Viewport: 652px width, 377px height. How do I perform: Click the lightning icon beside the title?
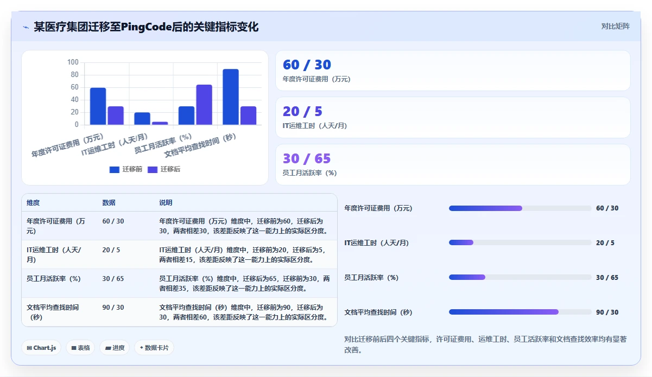26,27
